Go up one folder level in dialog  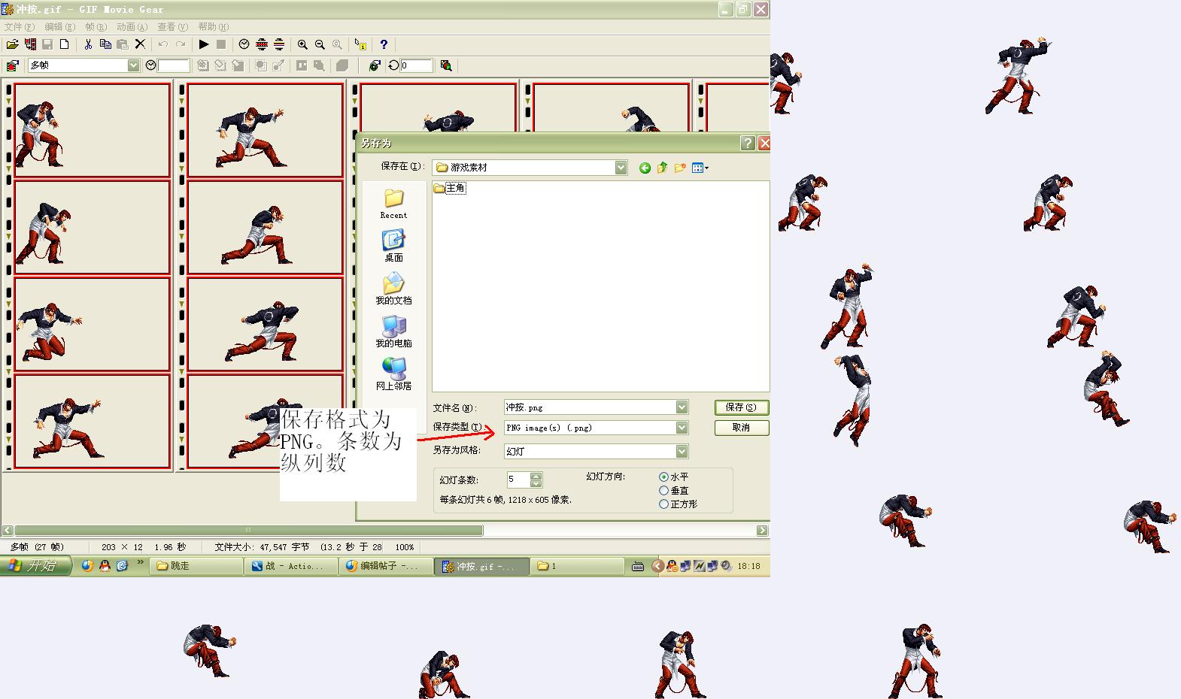click(662, 168)
